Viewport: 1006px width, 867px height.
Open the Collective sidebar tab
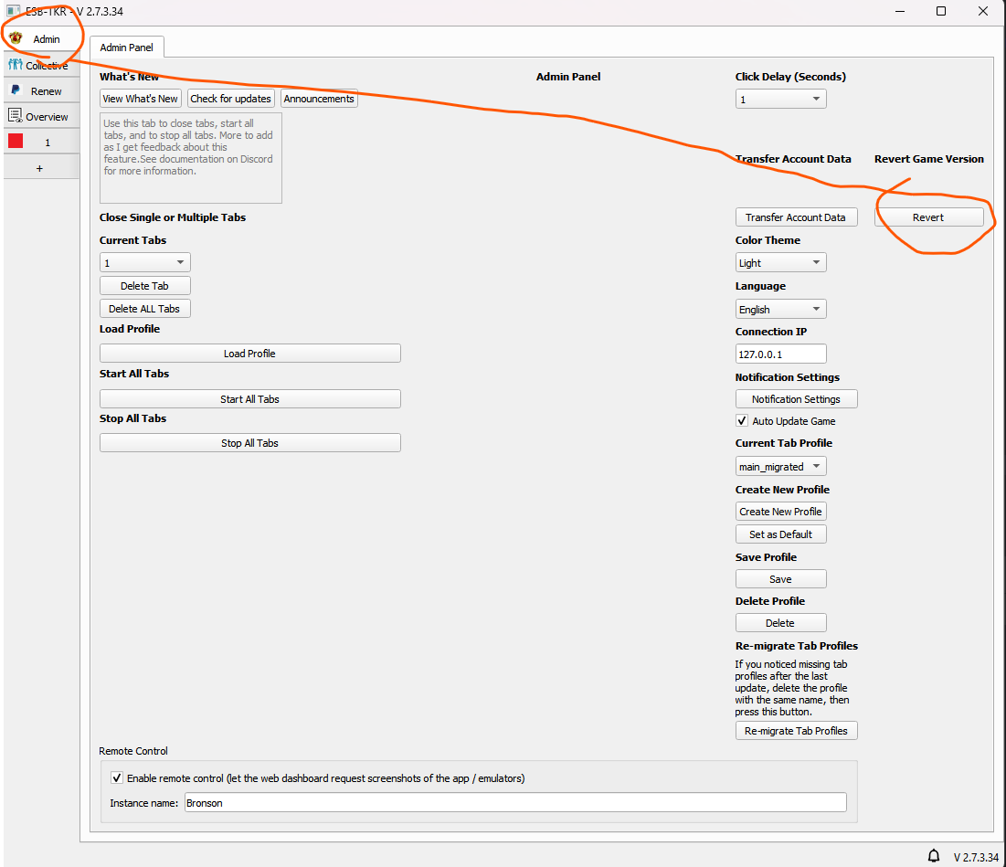point(41,66)
